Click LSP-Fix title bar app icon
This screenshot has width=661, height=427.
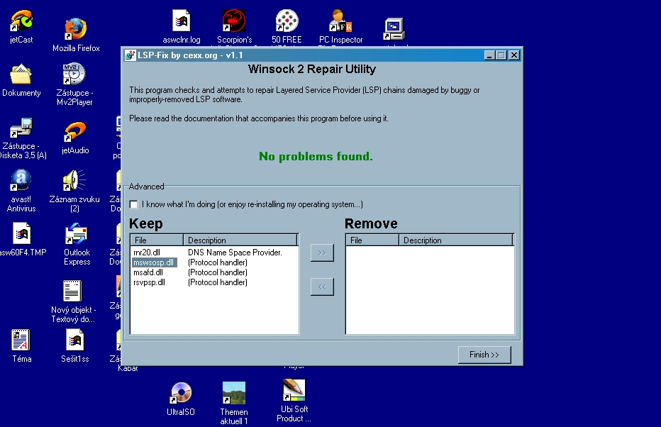(130, 55)
